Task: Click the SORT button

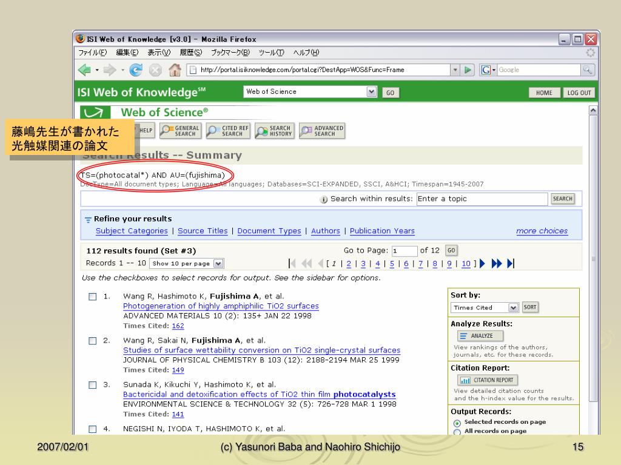Action: tap(530, 307)
